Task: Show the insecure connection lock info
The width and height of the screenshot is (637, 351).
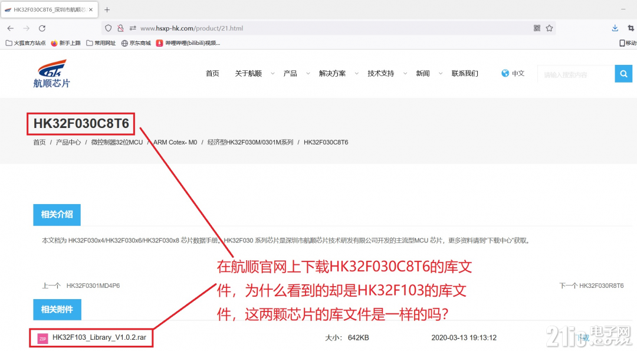Action: click(120, 28)
